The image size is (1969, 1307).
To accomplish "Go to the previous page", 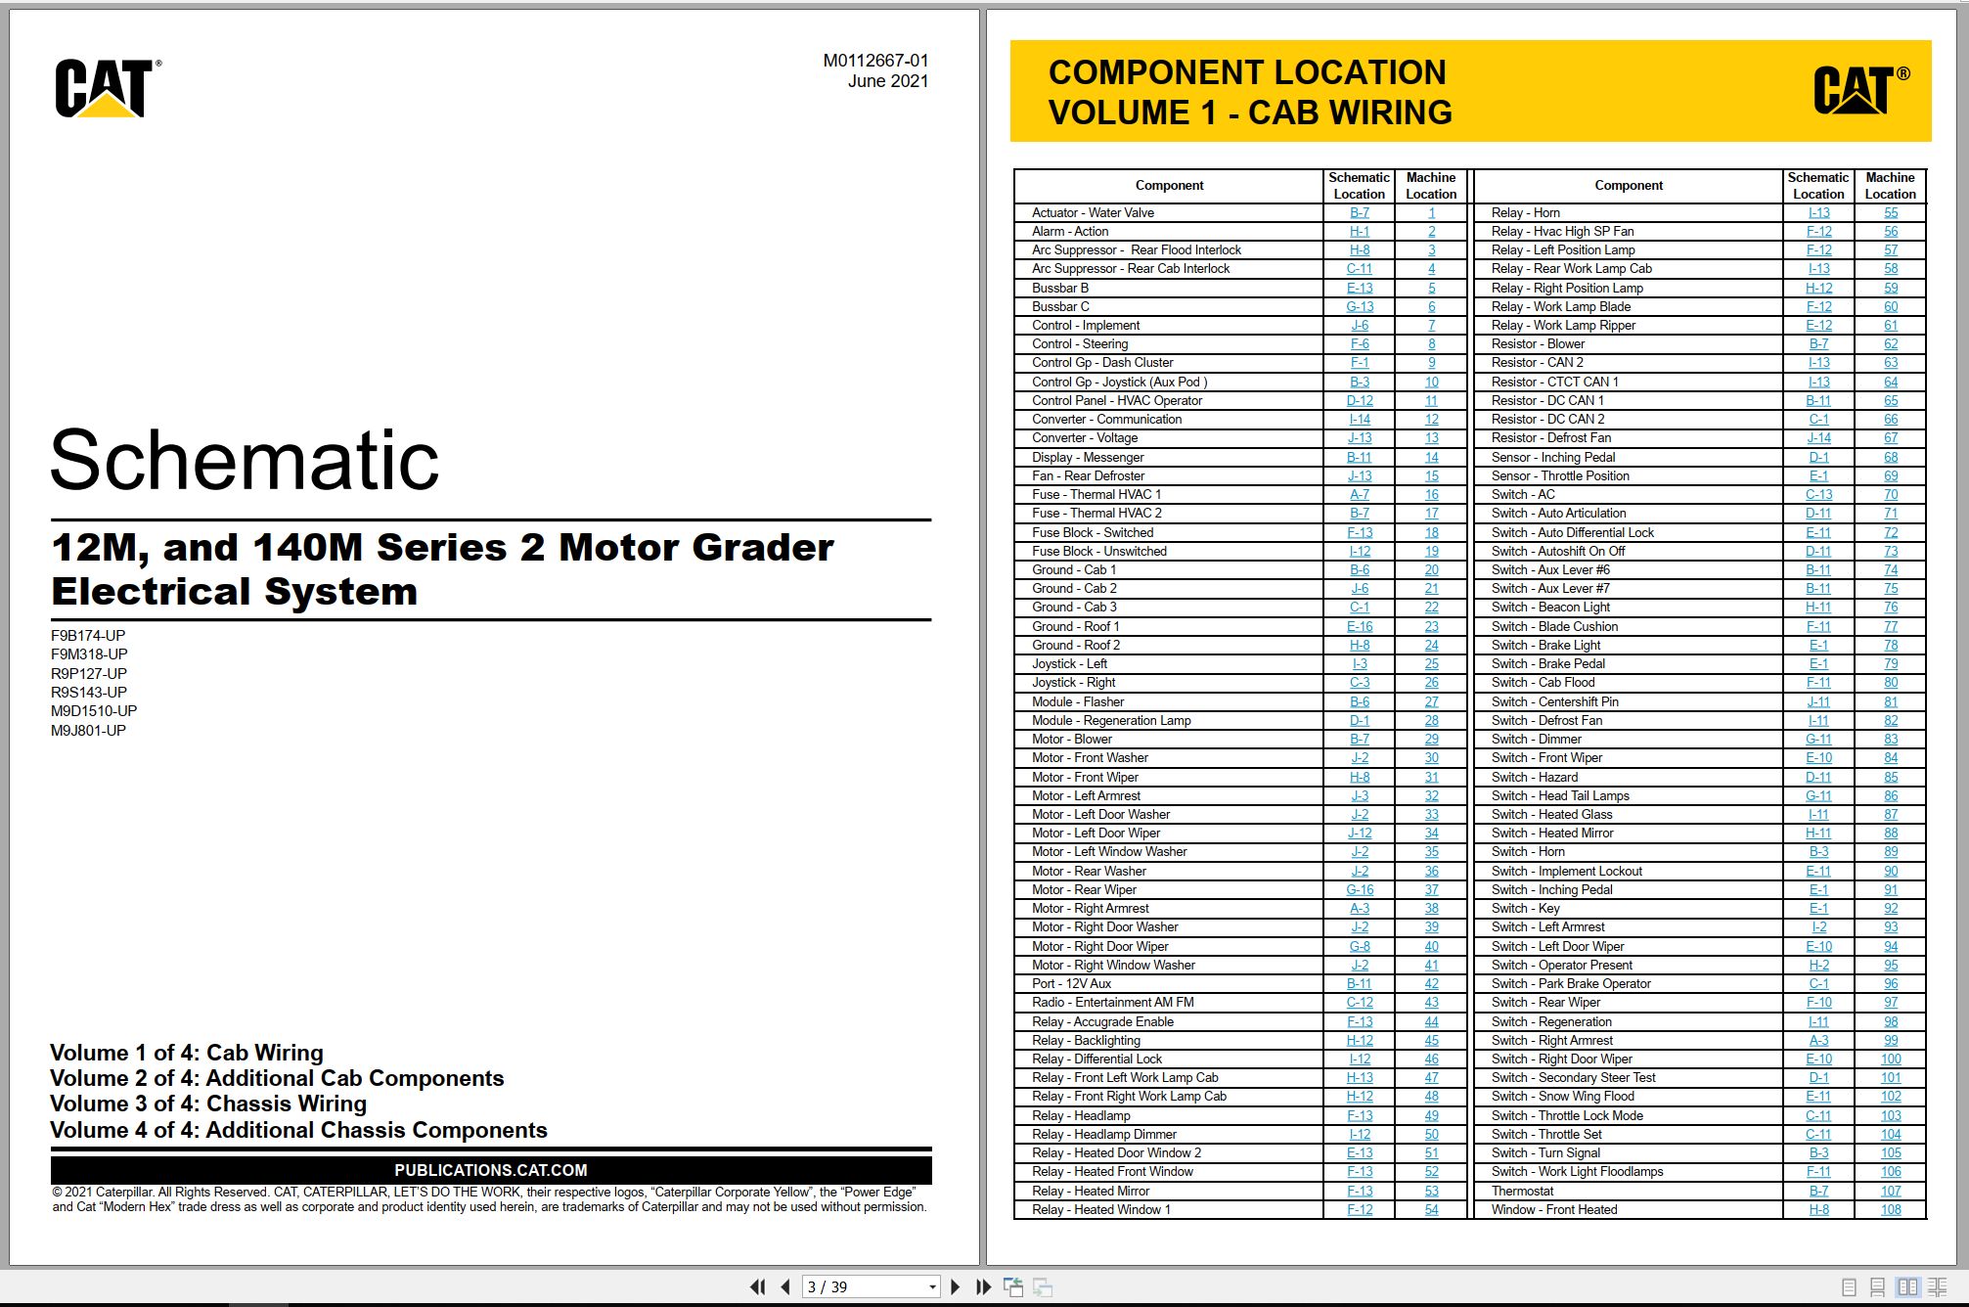I will (785, 1286).
